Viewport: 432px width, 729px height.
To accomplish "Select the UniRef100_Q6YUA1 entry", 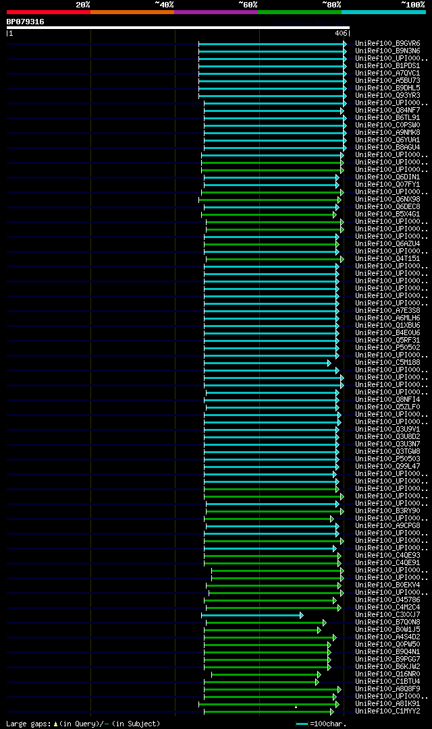I will [387, 140].
